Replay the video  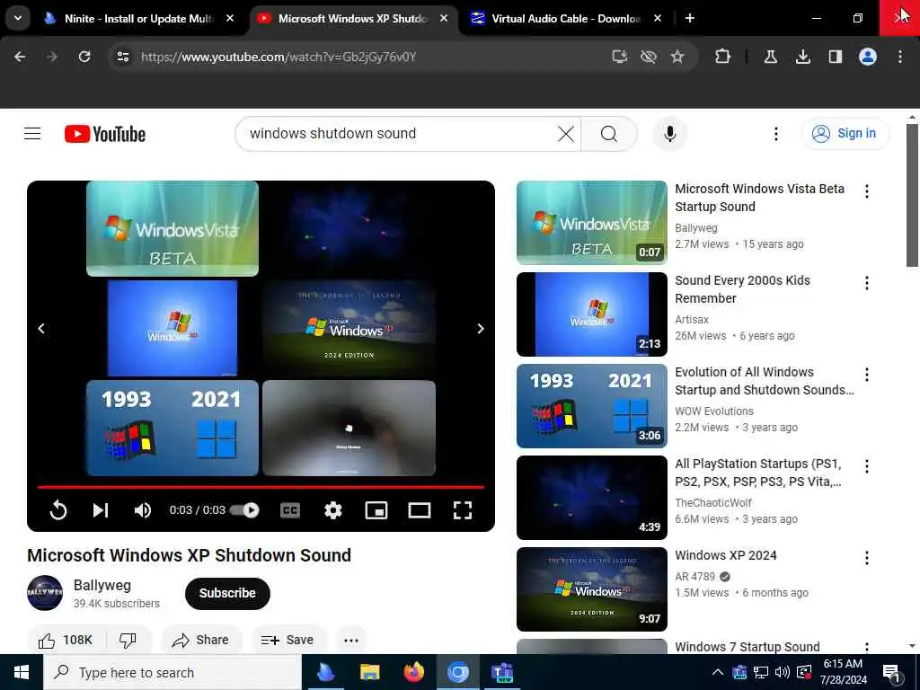(x=58, y=510)
